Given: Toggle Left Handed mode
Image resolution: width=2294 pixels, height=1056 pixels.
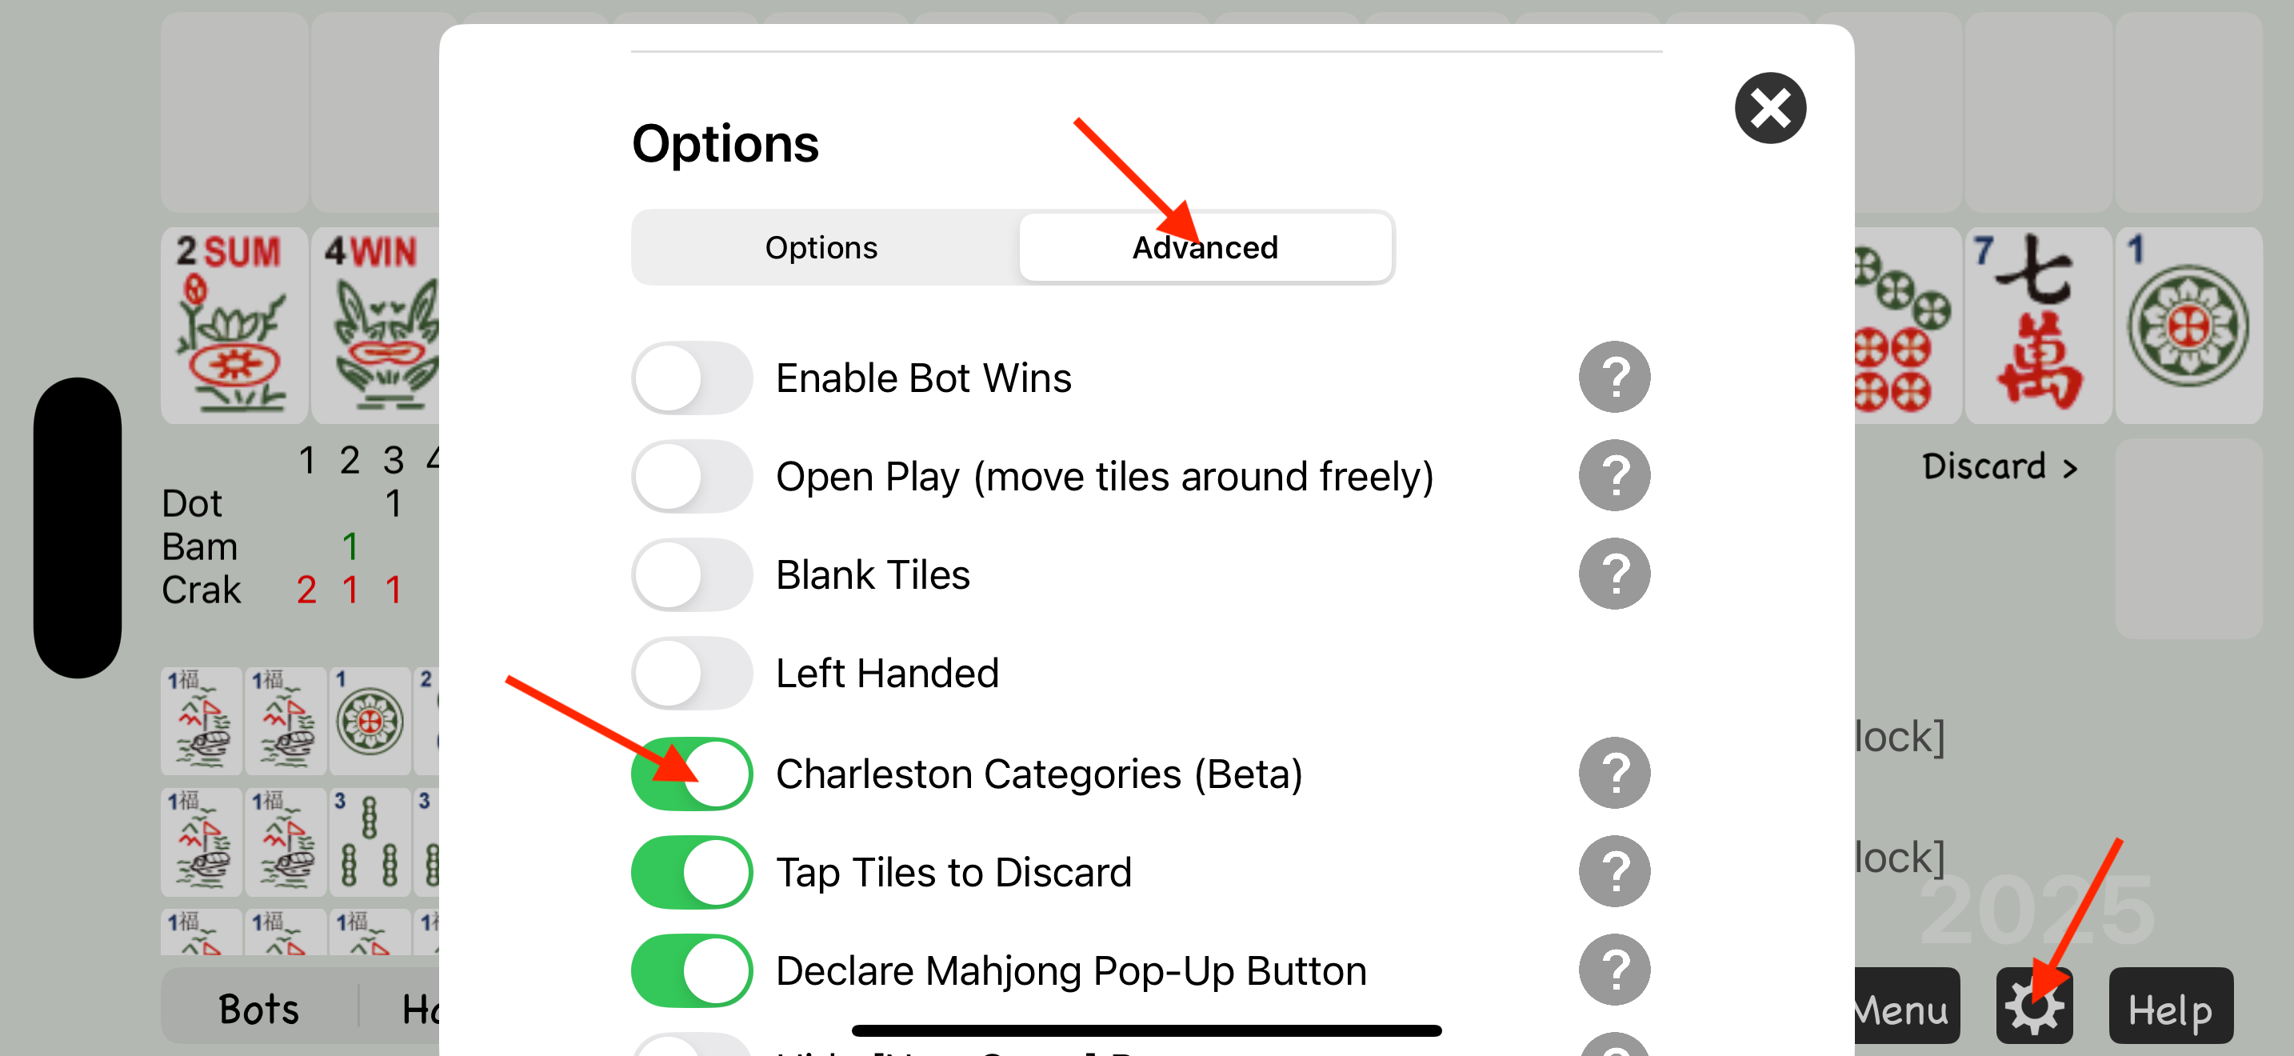Looking at the screenshot, I should pyautogui.click(x=692, y=673).
